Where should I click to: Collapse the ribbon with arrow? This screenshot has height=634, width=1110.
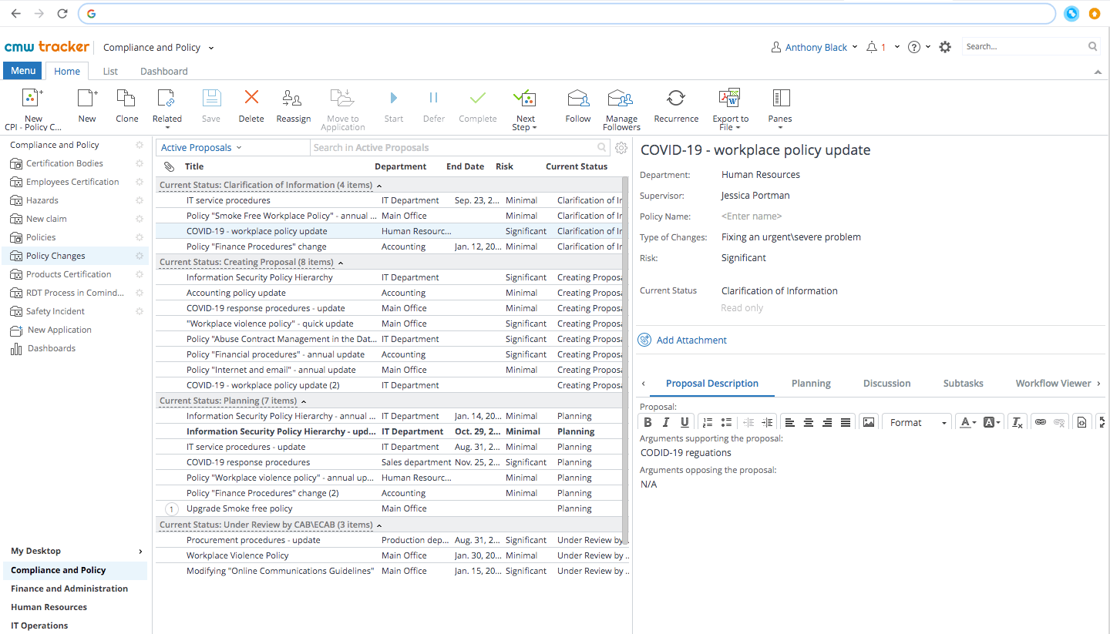point(1098,72)
